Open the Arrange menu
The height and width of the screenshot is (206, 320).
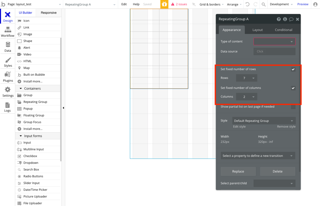tap(234, 4)
